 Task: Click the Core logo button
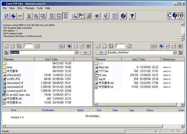click(x=175, y=16)
